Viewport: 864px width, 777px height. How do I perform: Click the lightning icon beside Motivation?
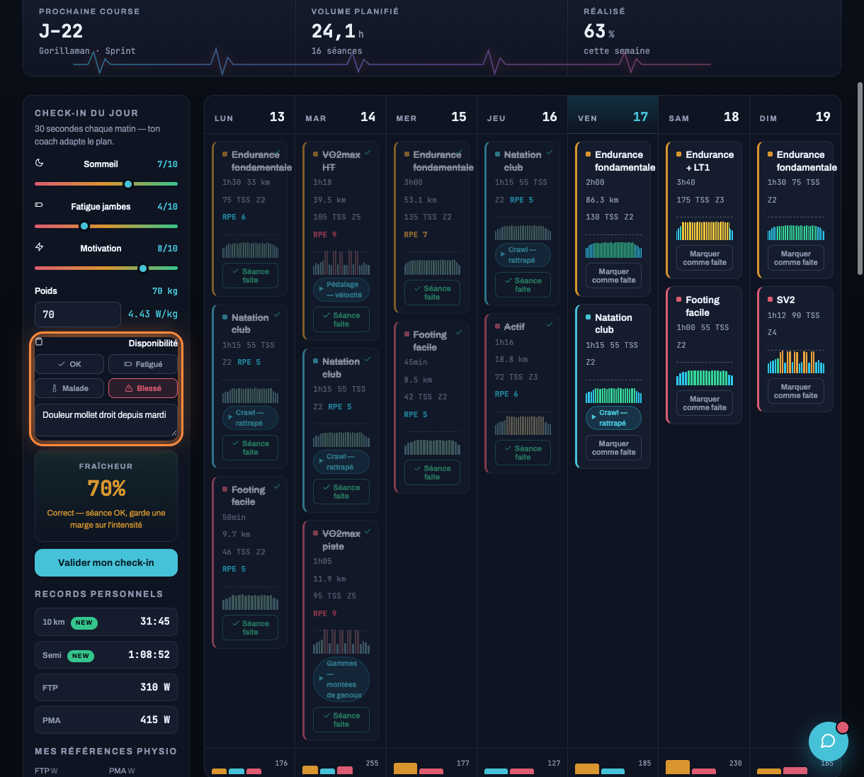click(40, 247)
